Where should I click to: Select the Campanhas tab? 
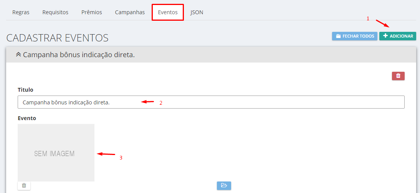point(130,12)
